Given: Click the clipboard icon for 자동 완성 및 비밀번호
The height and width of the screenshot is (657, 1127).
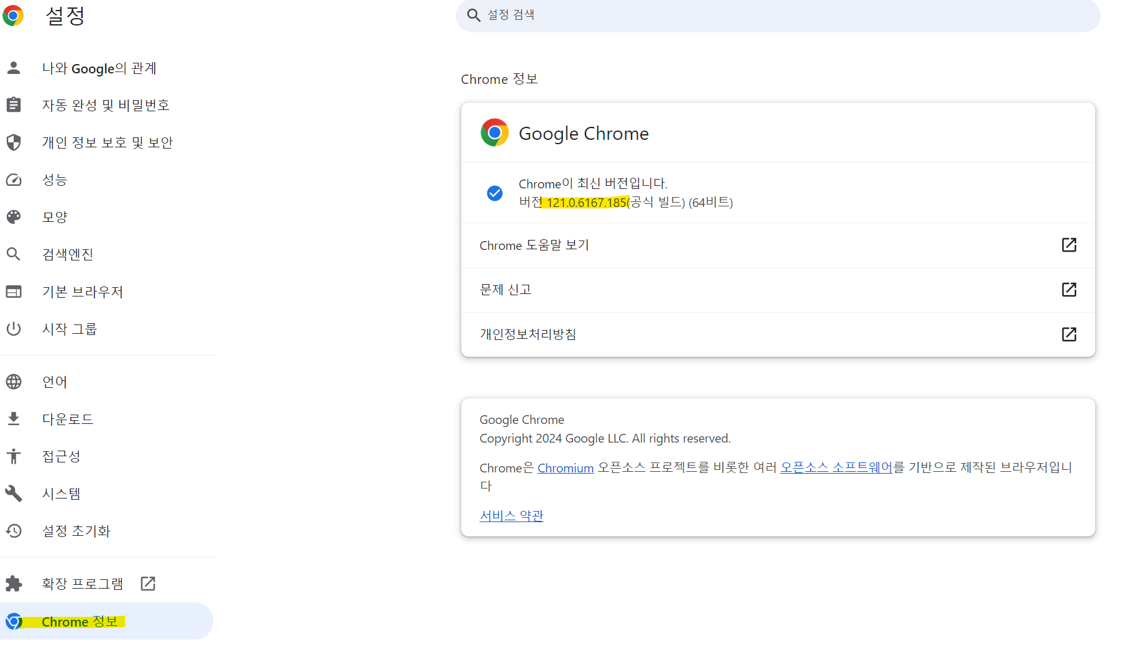Looking at the screenshot, I should pyautogui.click(x=14, y=104).
